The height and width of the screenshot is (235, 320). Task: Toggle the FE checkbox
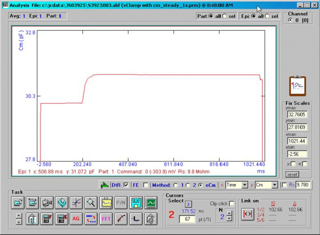[146, 185]
